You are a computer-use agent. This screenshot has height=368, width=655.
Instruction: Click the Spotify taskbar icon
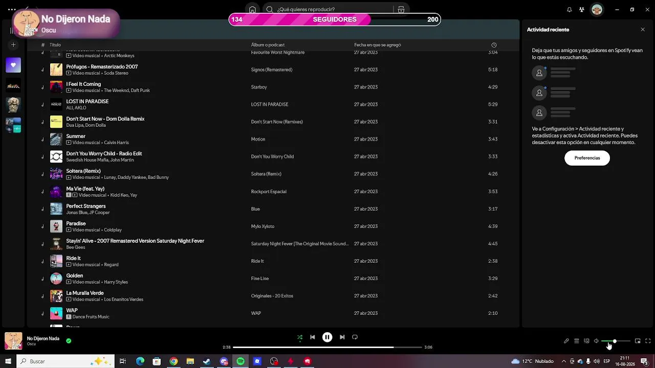(x=241, y=361)
